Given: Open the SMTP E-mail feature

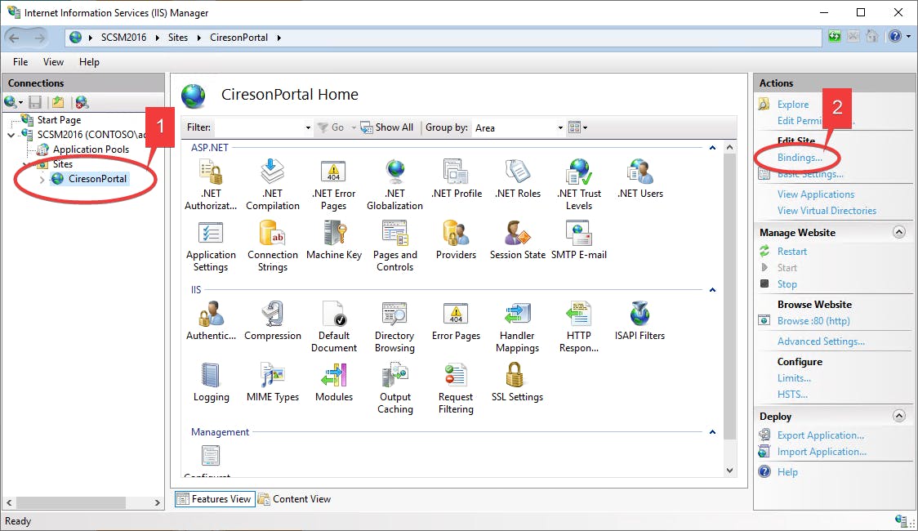Looking at the screenshot, I should coord(579,240).
